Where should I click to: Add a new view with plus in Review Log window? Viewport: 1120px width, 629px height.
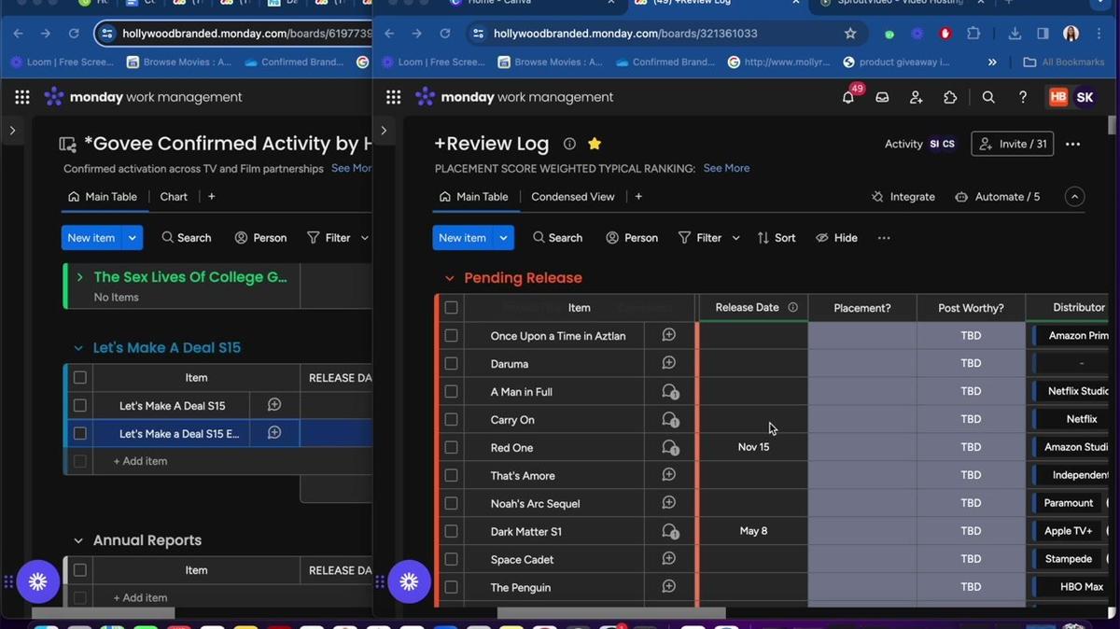point(638,197)
